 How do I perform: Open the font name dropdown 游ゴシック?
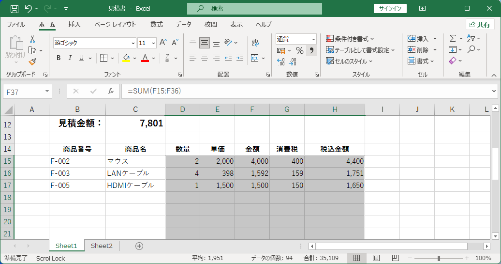[x=133, y=43]
